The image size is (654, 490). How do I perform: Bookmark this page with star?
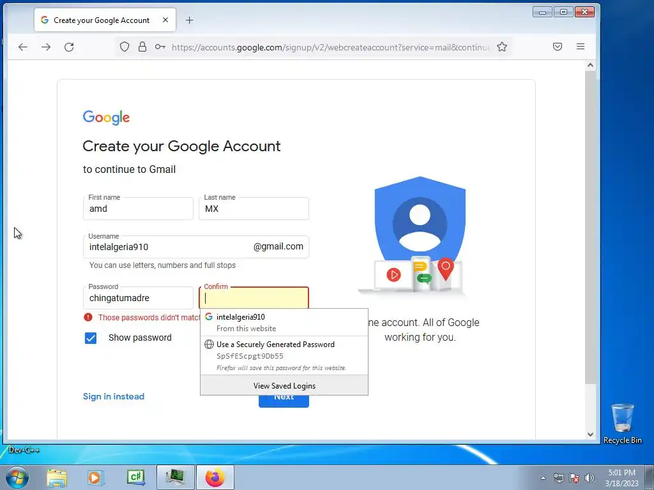pyautogui.click(x=502, y=47)
